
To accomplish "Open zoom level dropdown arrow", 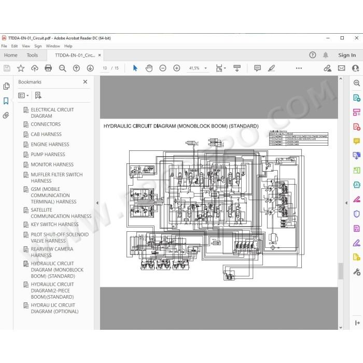I will pyautogui.click(x=205, y=68).
